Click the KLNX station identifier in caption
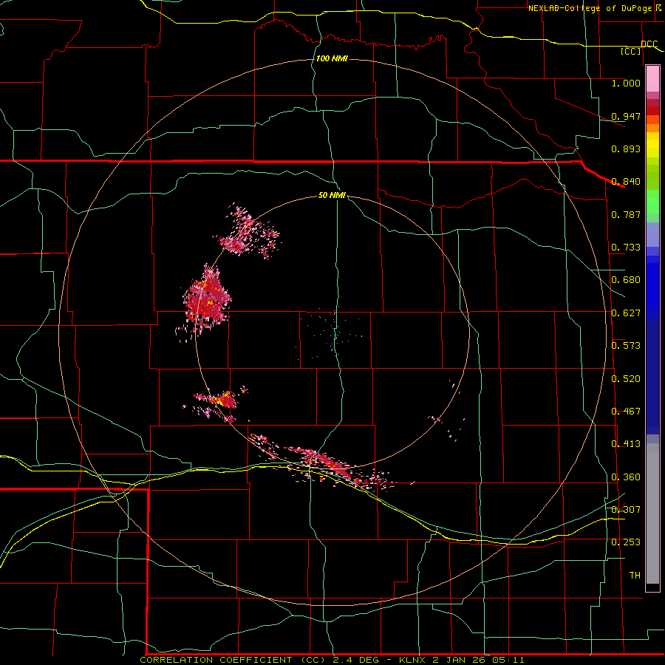The image size is (665, 665). point(413,660)
